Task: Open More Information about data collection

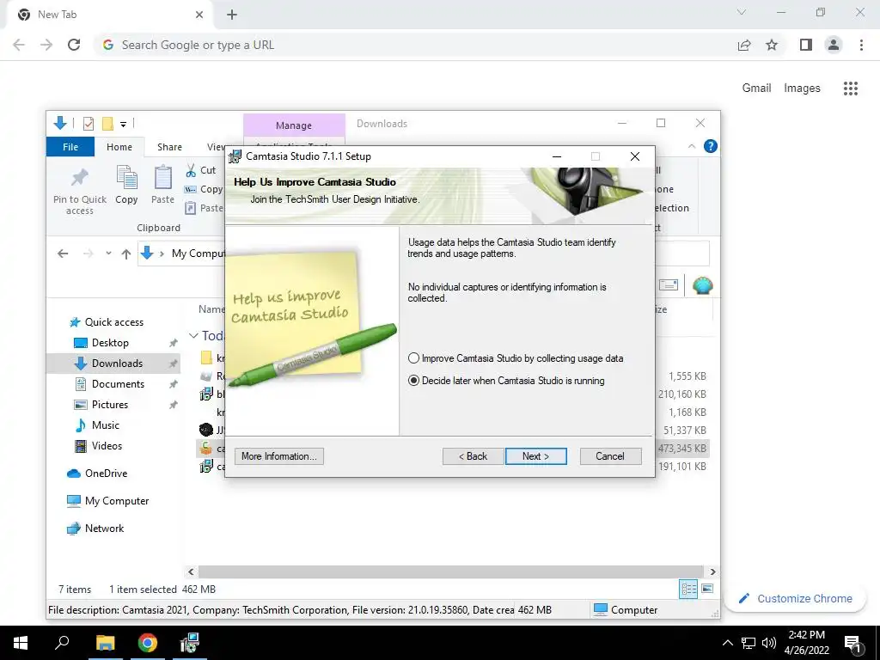Action: [x=279, y=456]
